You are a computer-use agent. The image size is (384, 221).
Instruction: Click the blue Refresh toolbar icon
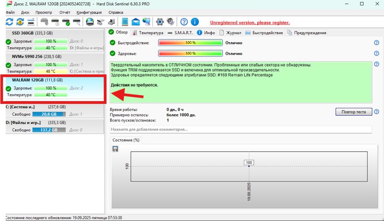pos(9,22)
